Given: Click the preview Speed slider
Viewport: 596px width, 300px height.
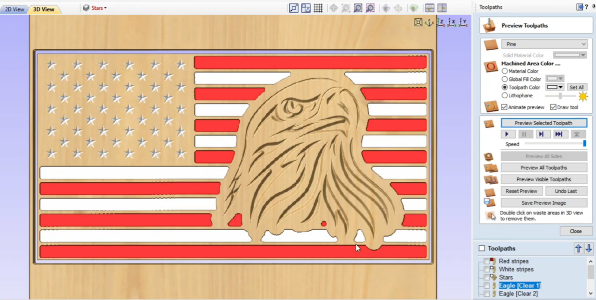Looking at the screenshot, I should 555,144.
